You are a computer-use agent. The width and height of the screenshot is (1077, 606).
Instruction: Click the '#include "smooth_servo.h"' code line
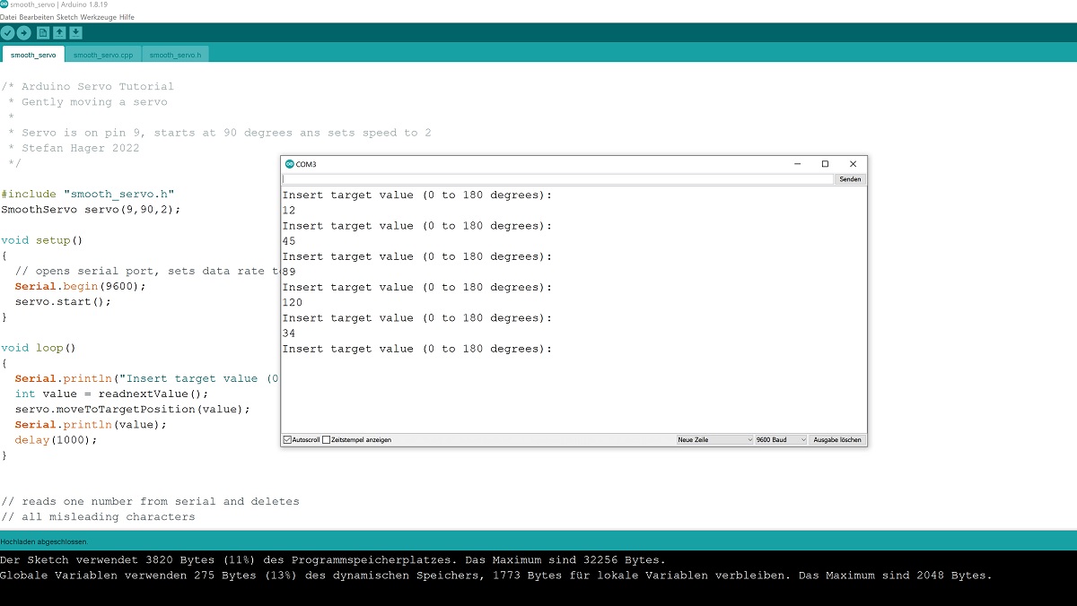[x=88, y=194]
